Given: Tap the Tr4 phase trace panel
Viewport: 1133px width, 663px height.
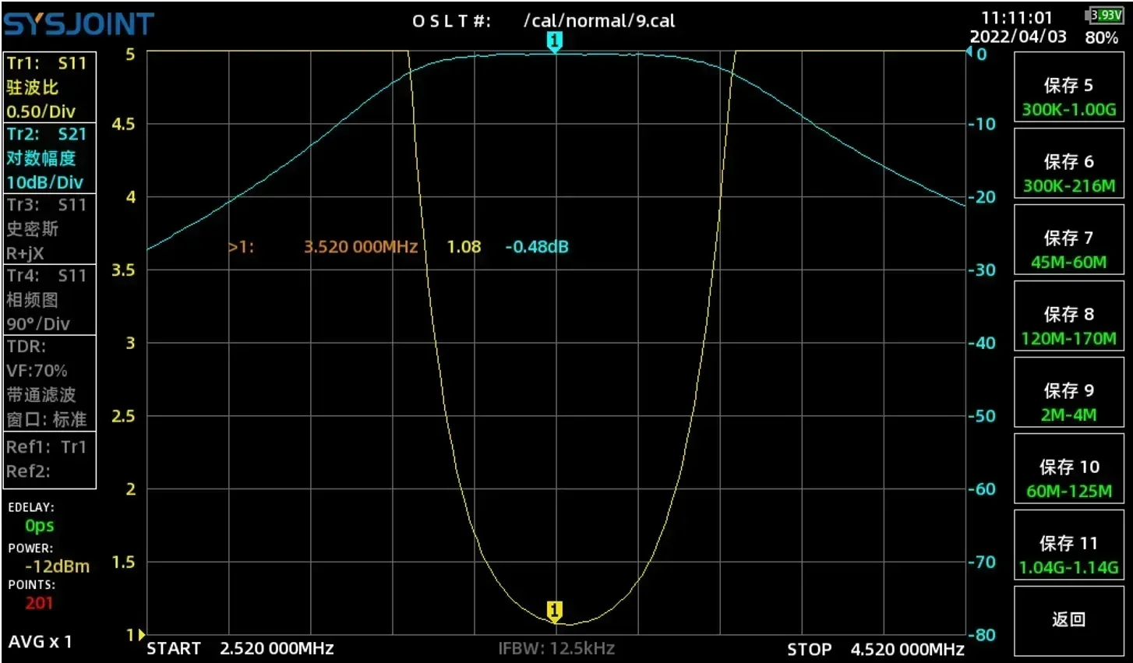Looking at the screenshot, I should pos(49,299).
